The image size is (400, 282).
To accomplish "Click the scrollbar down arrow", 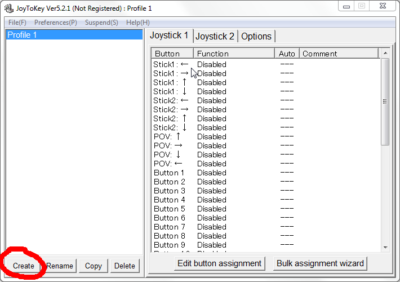I will tap(385, 247).
